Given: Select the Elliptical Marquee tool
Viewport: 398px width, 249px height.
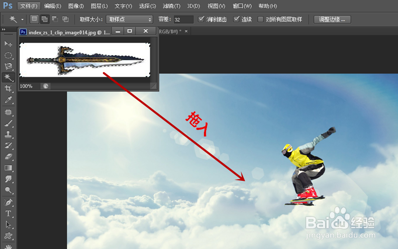Looking at the screenshot, I should click(8, 55).
